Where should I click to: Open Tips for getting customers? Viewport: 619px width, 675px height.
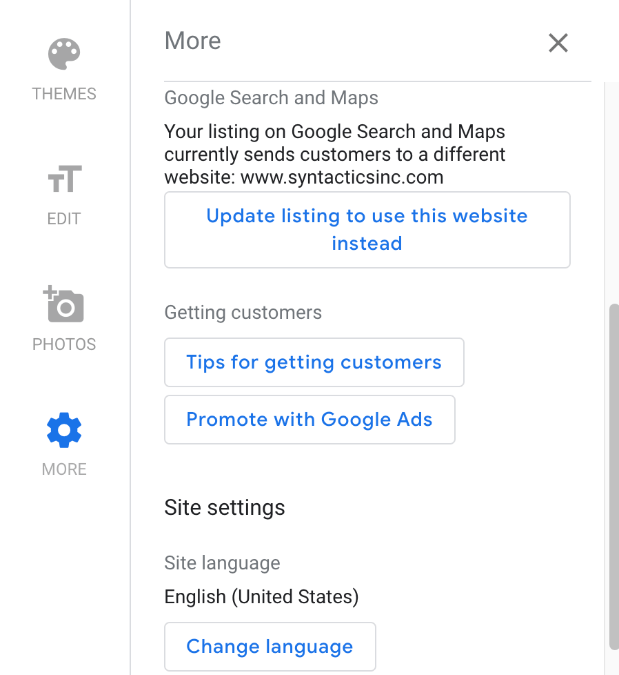point(314,362)
